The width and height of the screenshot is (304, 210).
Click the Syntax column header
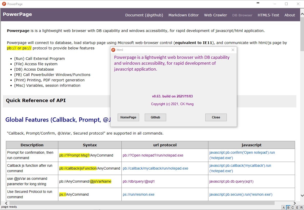coord(90,145)
